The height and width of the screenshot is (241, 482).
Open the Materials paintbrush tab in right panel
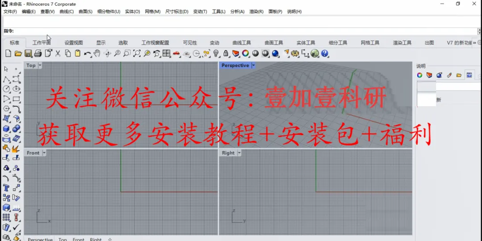coord(449,75)
